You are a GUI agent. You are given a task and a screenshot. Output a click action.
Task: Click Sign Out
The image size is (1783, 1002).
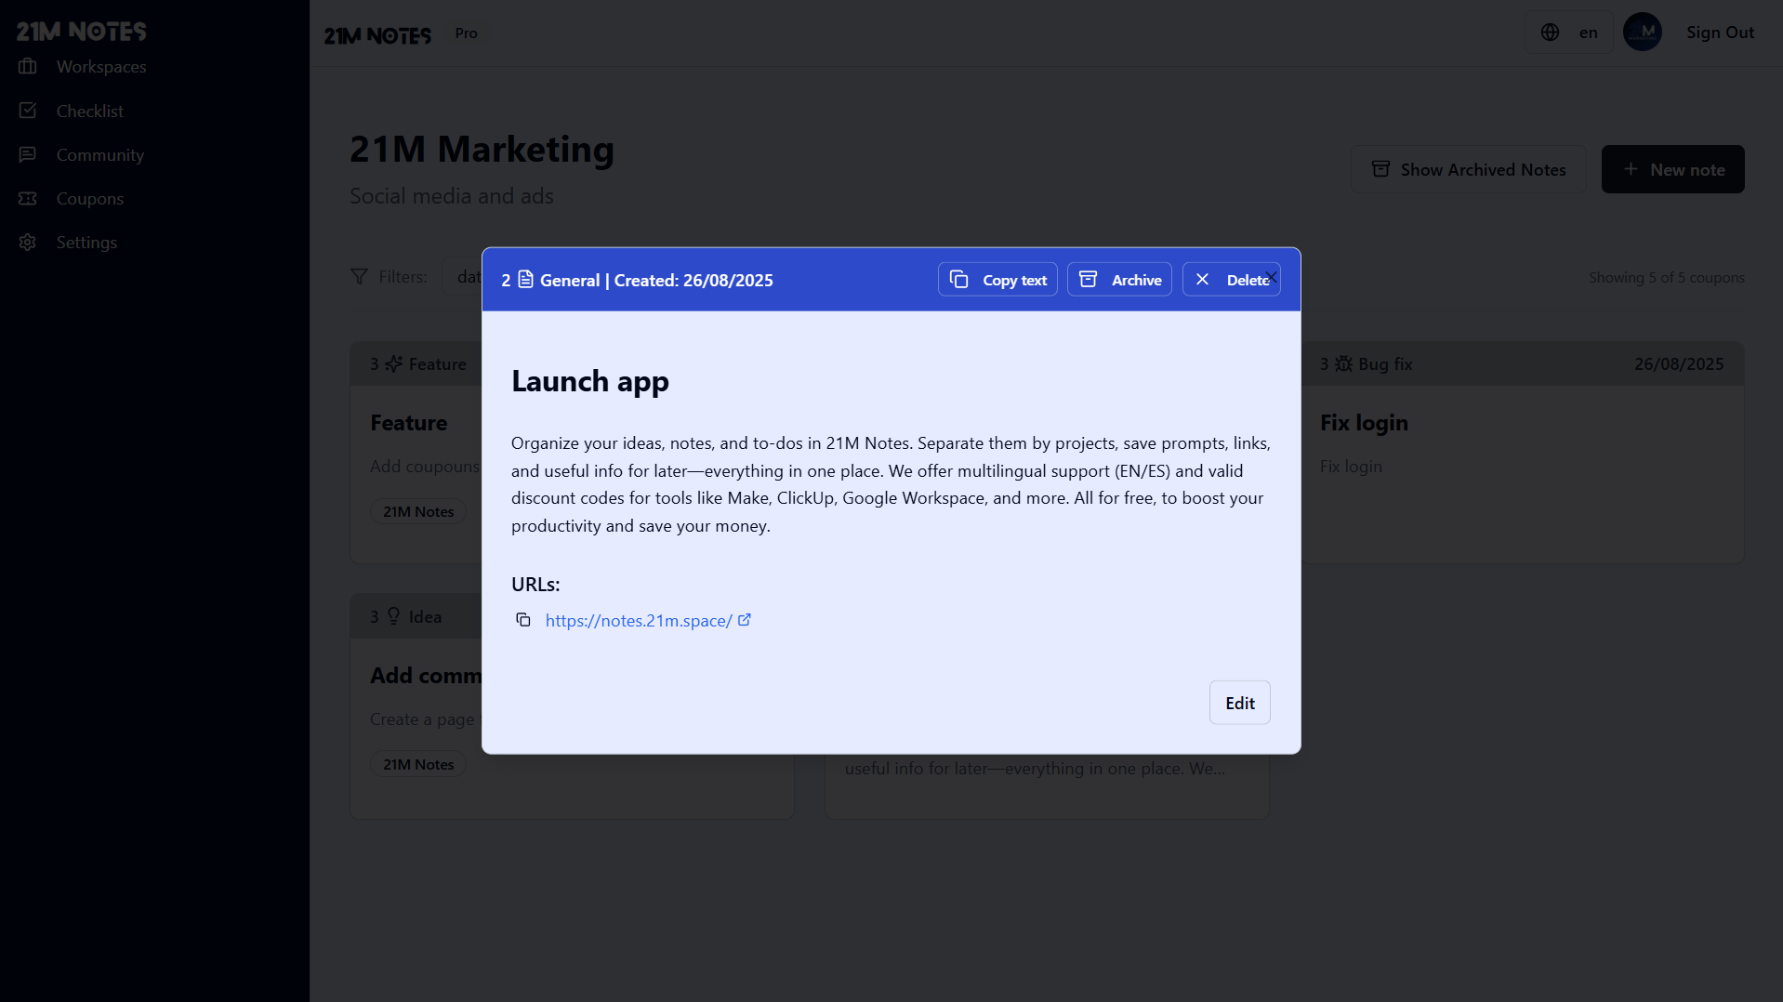tap(1720, 33)
